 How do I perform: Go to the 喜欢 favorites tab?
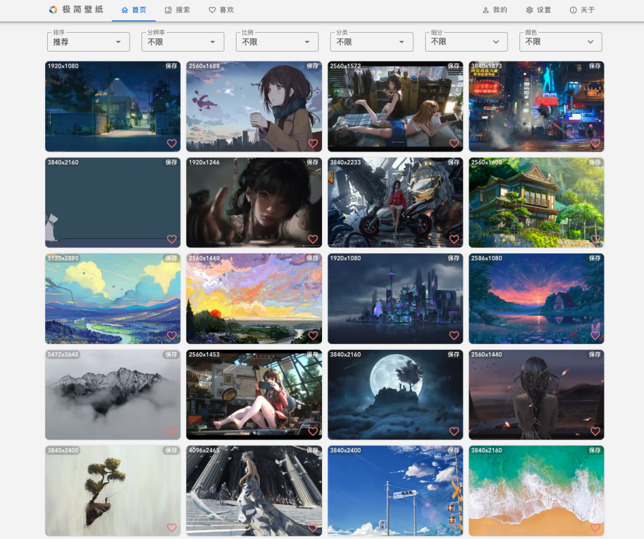tap(221, 10)
